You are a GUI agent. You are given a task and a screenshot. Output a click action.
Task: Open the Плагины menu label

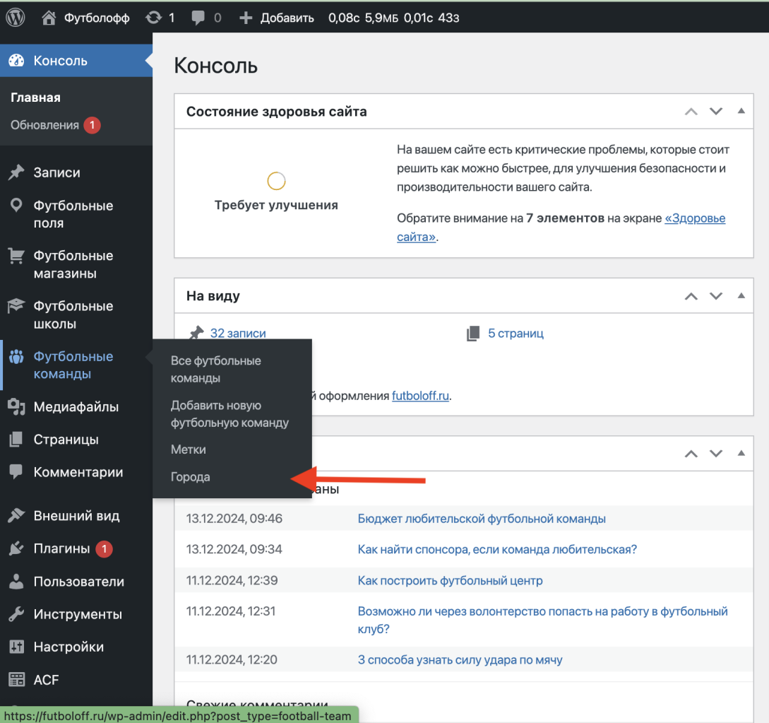[62, 548]
